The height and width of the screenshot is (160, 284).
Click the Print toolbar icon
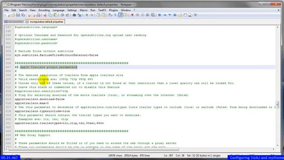[x=39, y=15]
